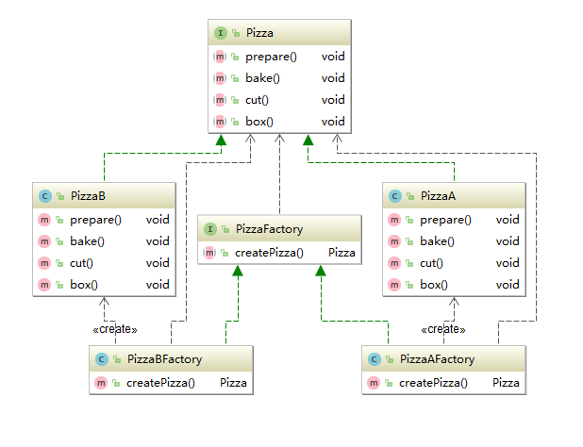Click public visibility icon next to PizzaA title
This screenshot has width=583, height=447.
(410, 196)
